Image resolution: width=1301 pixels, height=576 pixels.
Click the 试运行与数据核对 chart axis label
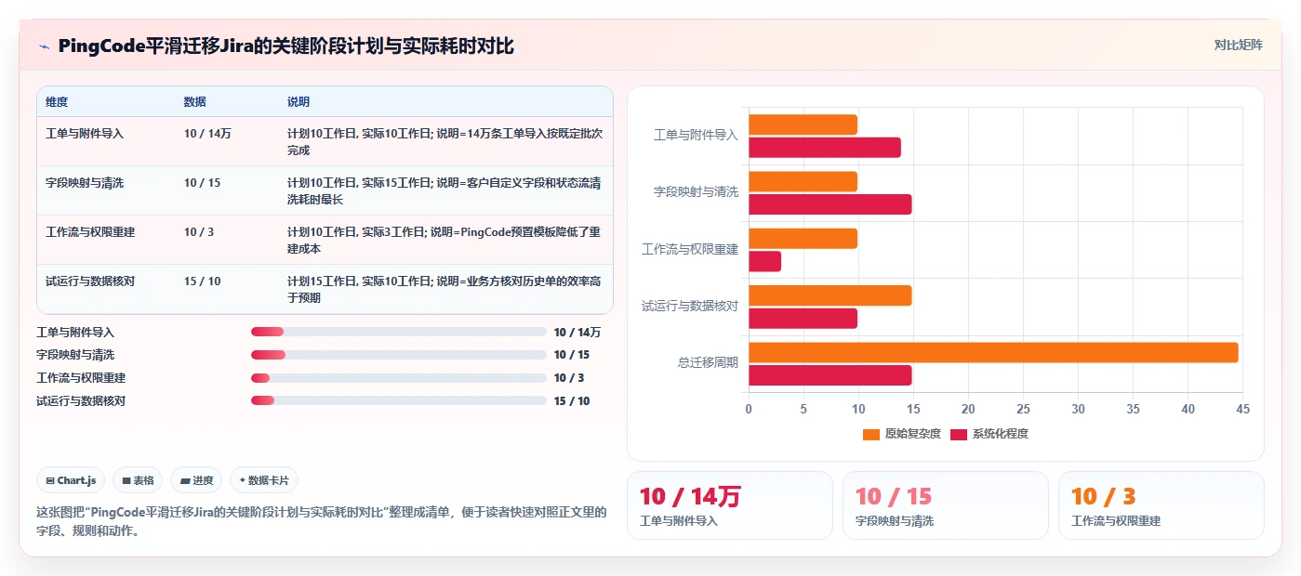690,306
